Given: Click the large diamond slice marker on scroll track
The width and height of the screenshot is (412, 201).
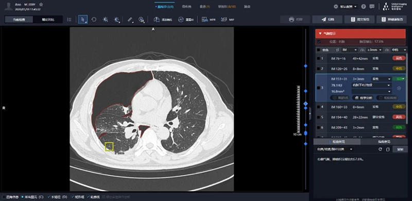Looking at the screenshot, I should pos(305,104).
